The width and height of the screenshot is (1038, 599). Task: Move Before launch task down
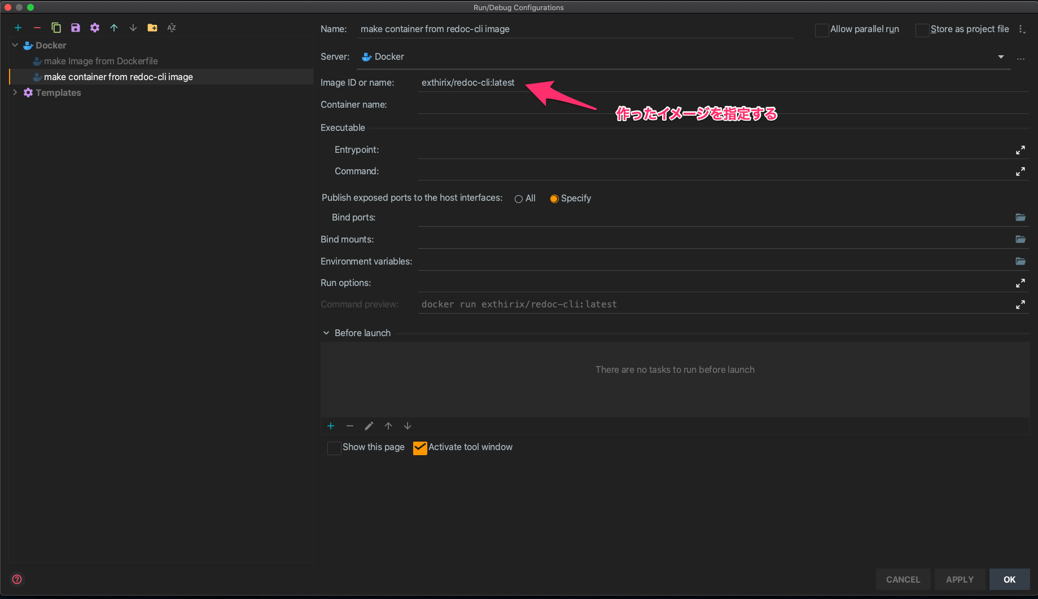click(x=408, y=426)
